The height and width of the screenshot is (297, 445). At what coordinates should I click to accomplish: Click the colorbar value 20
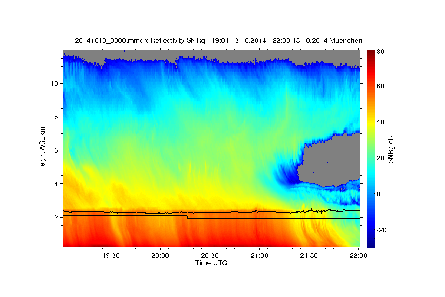click(380, 158)
